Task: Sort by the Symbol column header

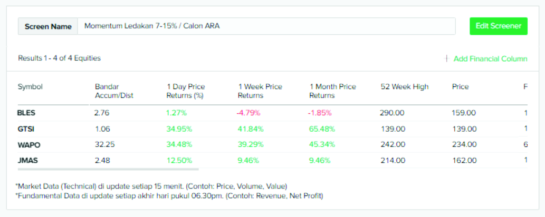Action: (30, 87)
